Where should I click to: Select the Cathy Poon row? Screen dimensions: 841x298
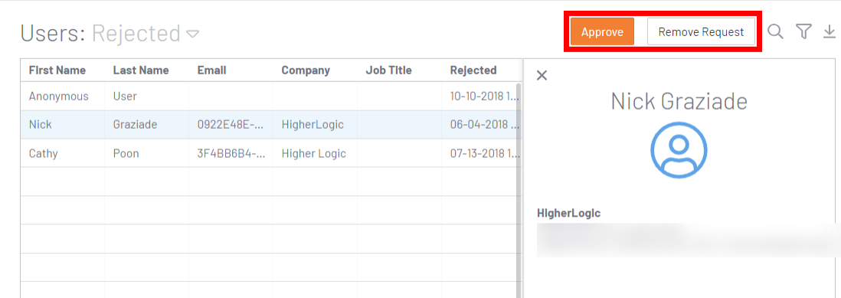268,153
